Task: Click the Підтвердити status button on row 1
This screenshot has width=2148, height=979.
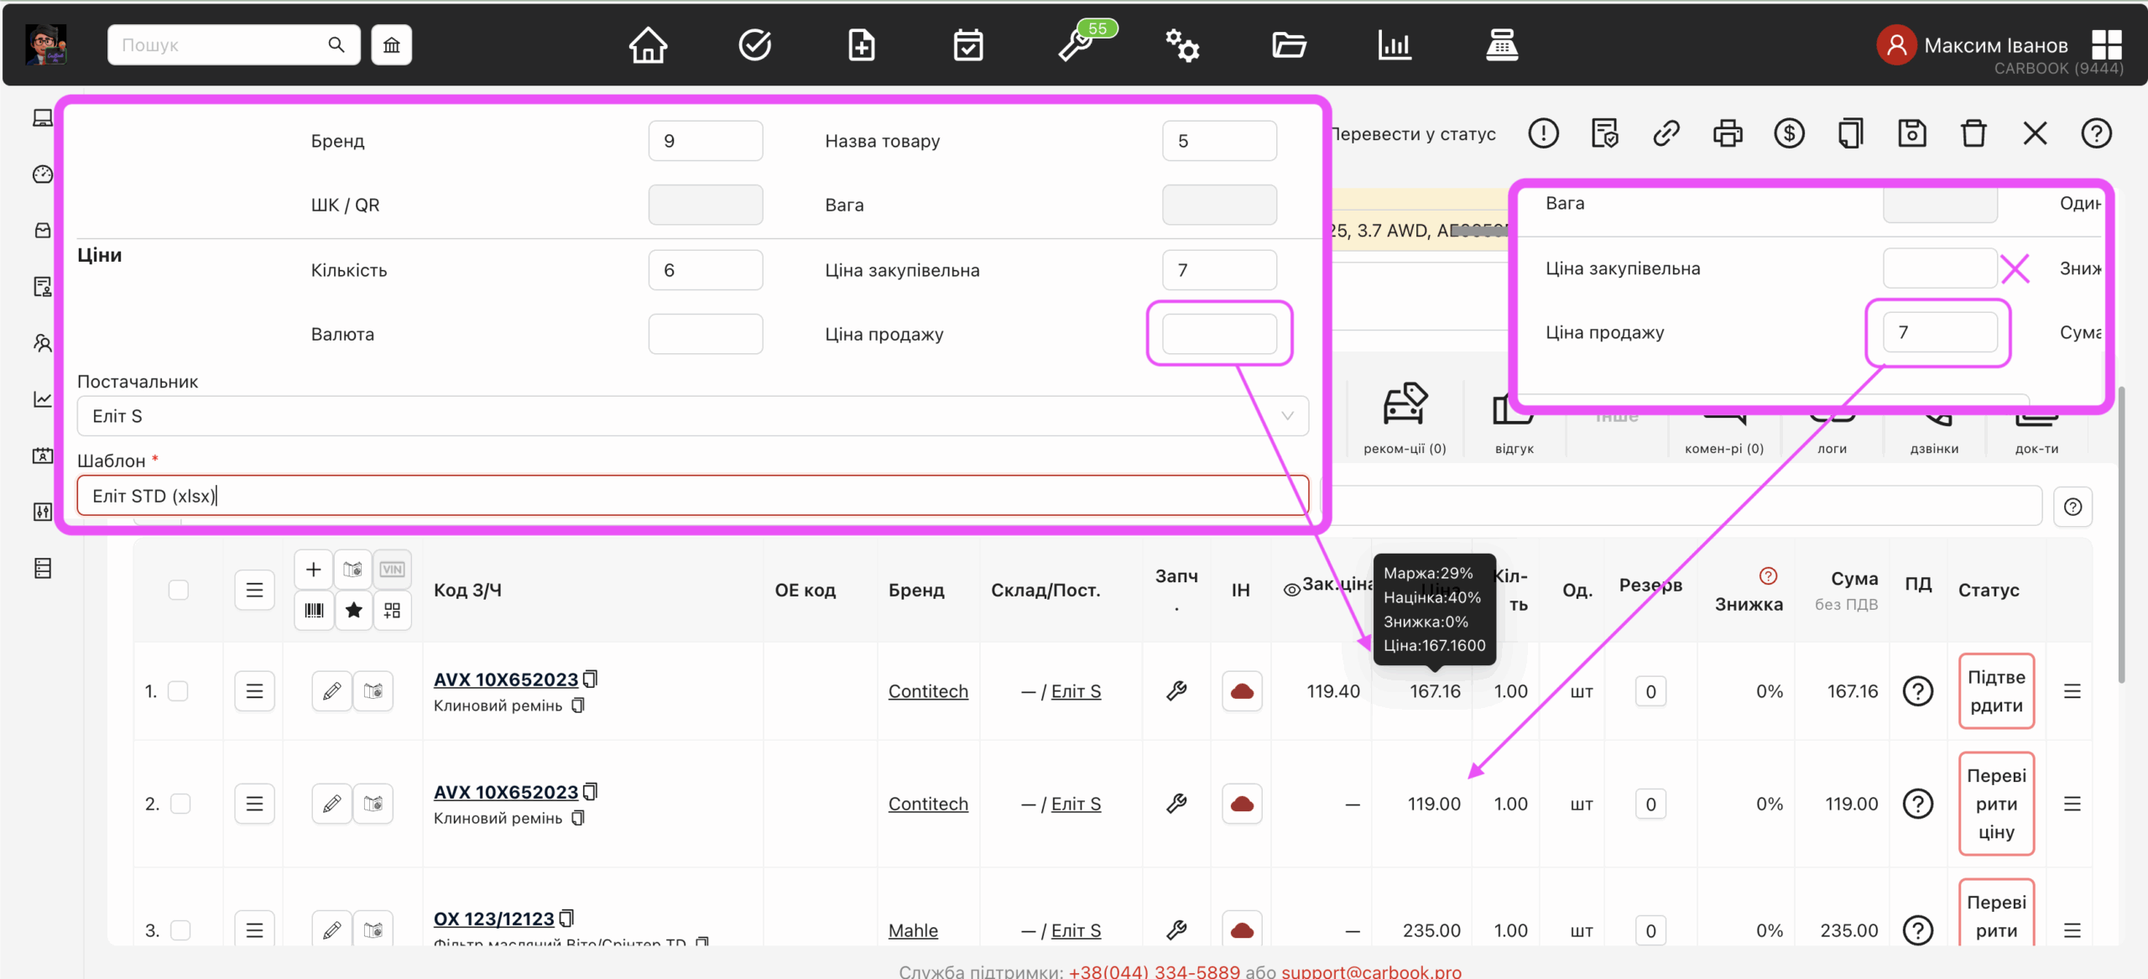Action: (x=1996, y=691)
